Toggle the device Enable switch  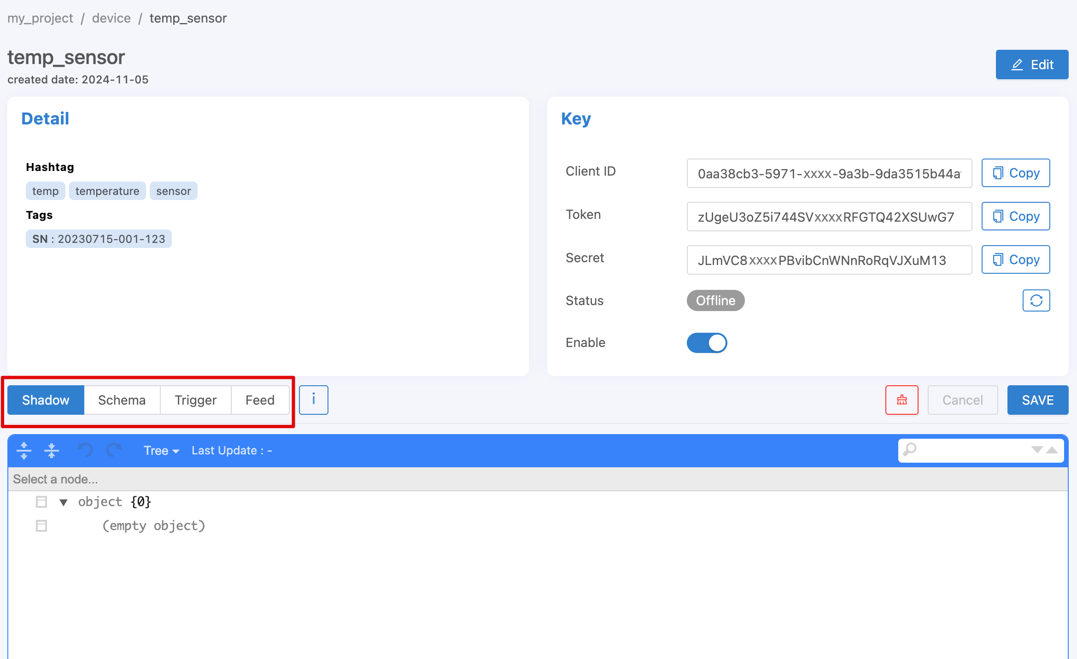click(x=707, y=343)
